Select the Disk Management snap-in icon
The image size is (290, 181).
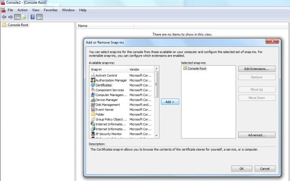pyautogui.click(x=93, y=105)
